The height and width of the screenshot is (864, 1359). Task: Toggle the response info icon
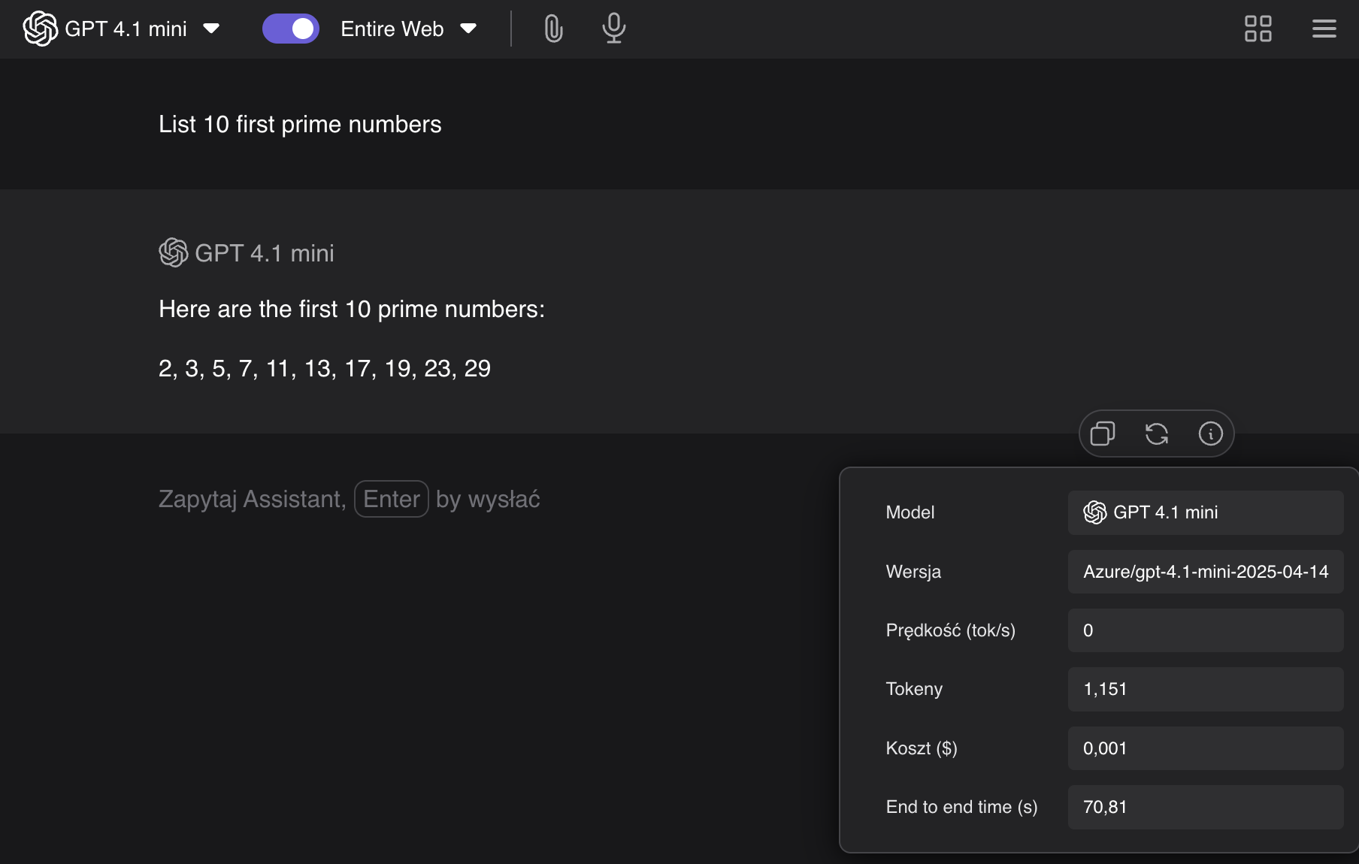tap(1210, 434)
